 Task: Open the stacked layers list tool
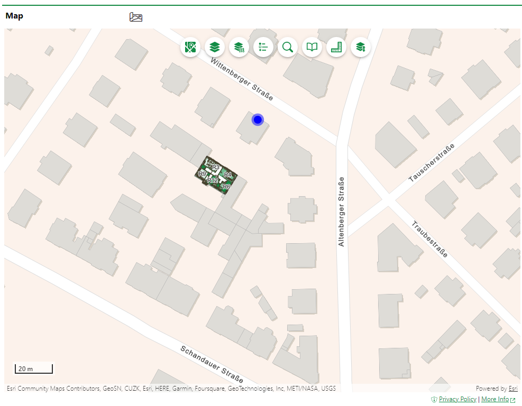pos(214,47)
